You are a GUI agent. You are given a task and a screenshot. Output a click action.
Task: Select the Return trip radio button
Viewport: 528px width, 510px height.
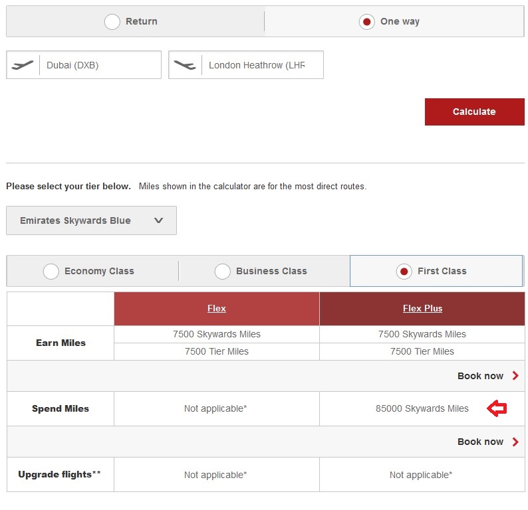[x=112, y=22]
